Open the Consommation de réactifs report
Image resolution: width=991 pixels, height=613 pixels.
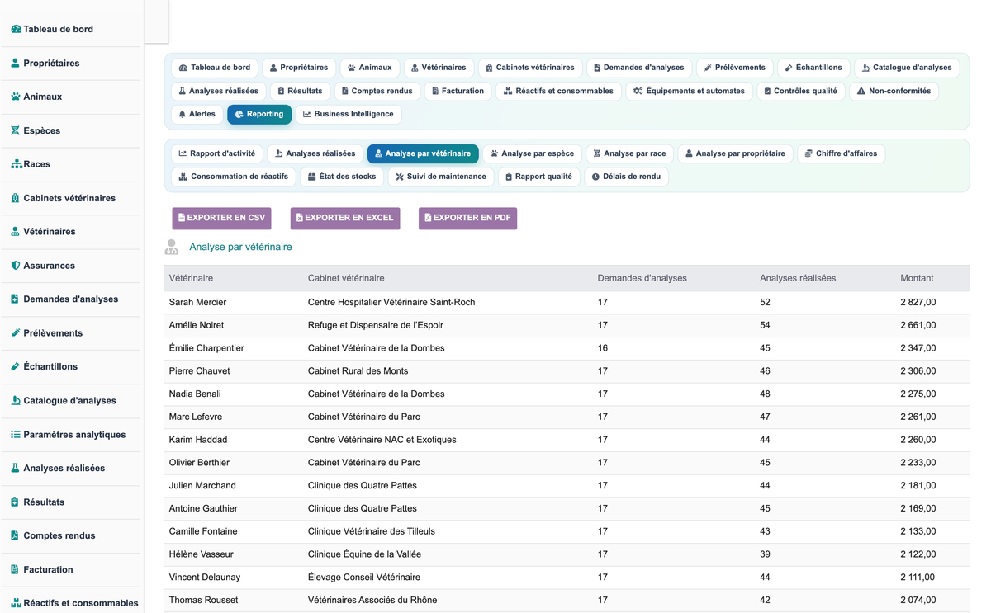point(233,177)
